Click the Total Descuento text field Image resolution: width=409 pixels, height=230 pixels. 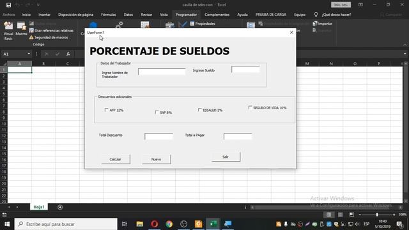[158, 136]
